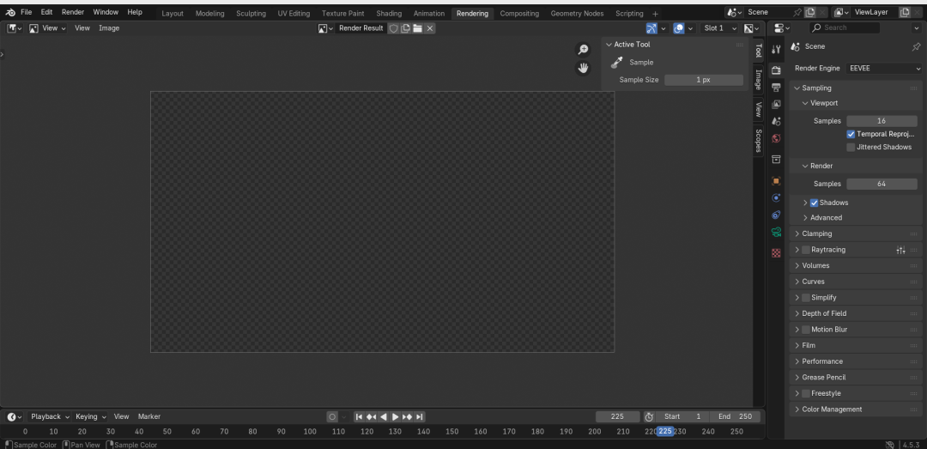The height and width of the screenshot is (449, 927).
Task: Enable the Motion Blur checkbox
Action: tap(805, 330)
